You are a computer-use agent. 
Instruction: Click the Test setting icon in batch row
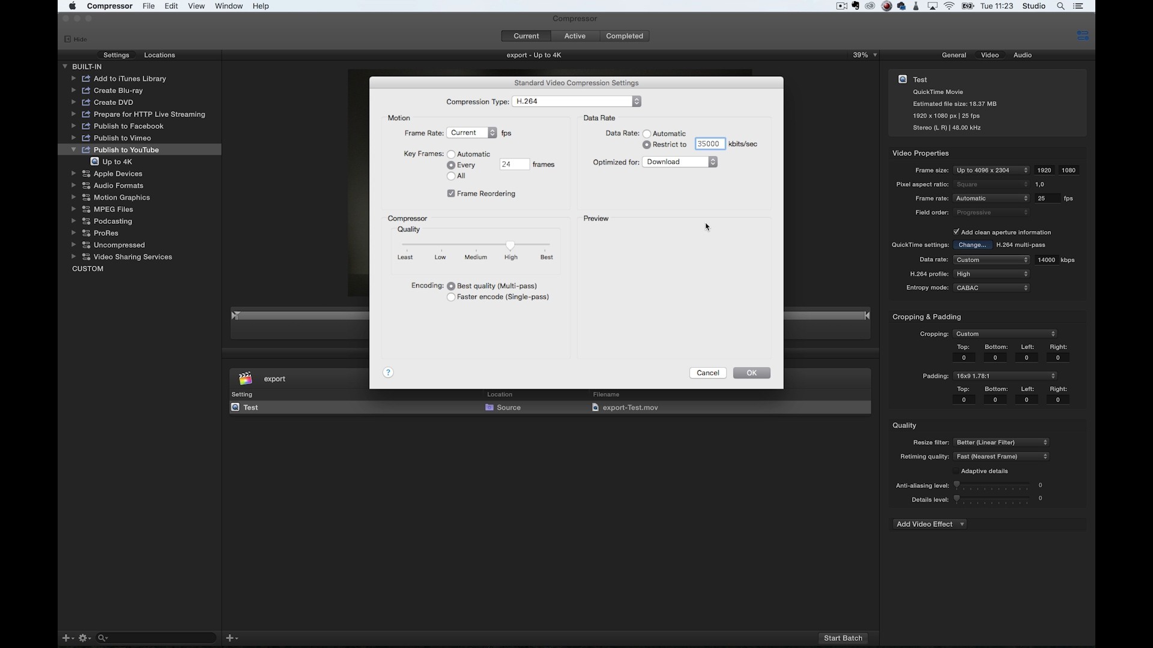pyautogui.click(x=235, y=407)
